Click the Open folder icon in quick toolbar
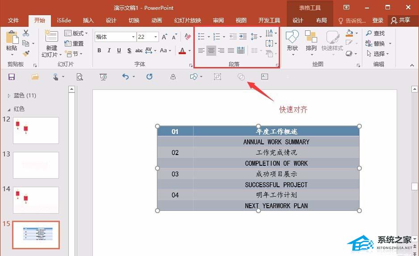The height and width of the screenshot is (256, 419). (x=35, y=77)
